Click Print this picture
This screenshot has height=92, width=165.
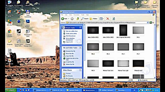[x=71, y=36]
